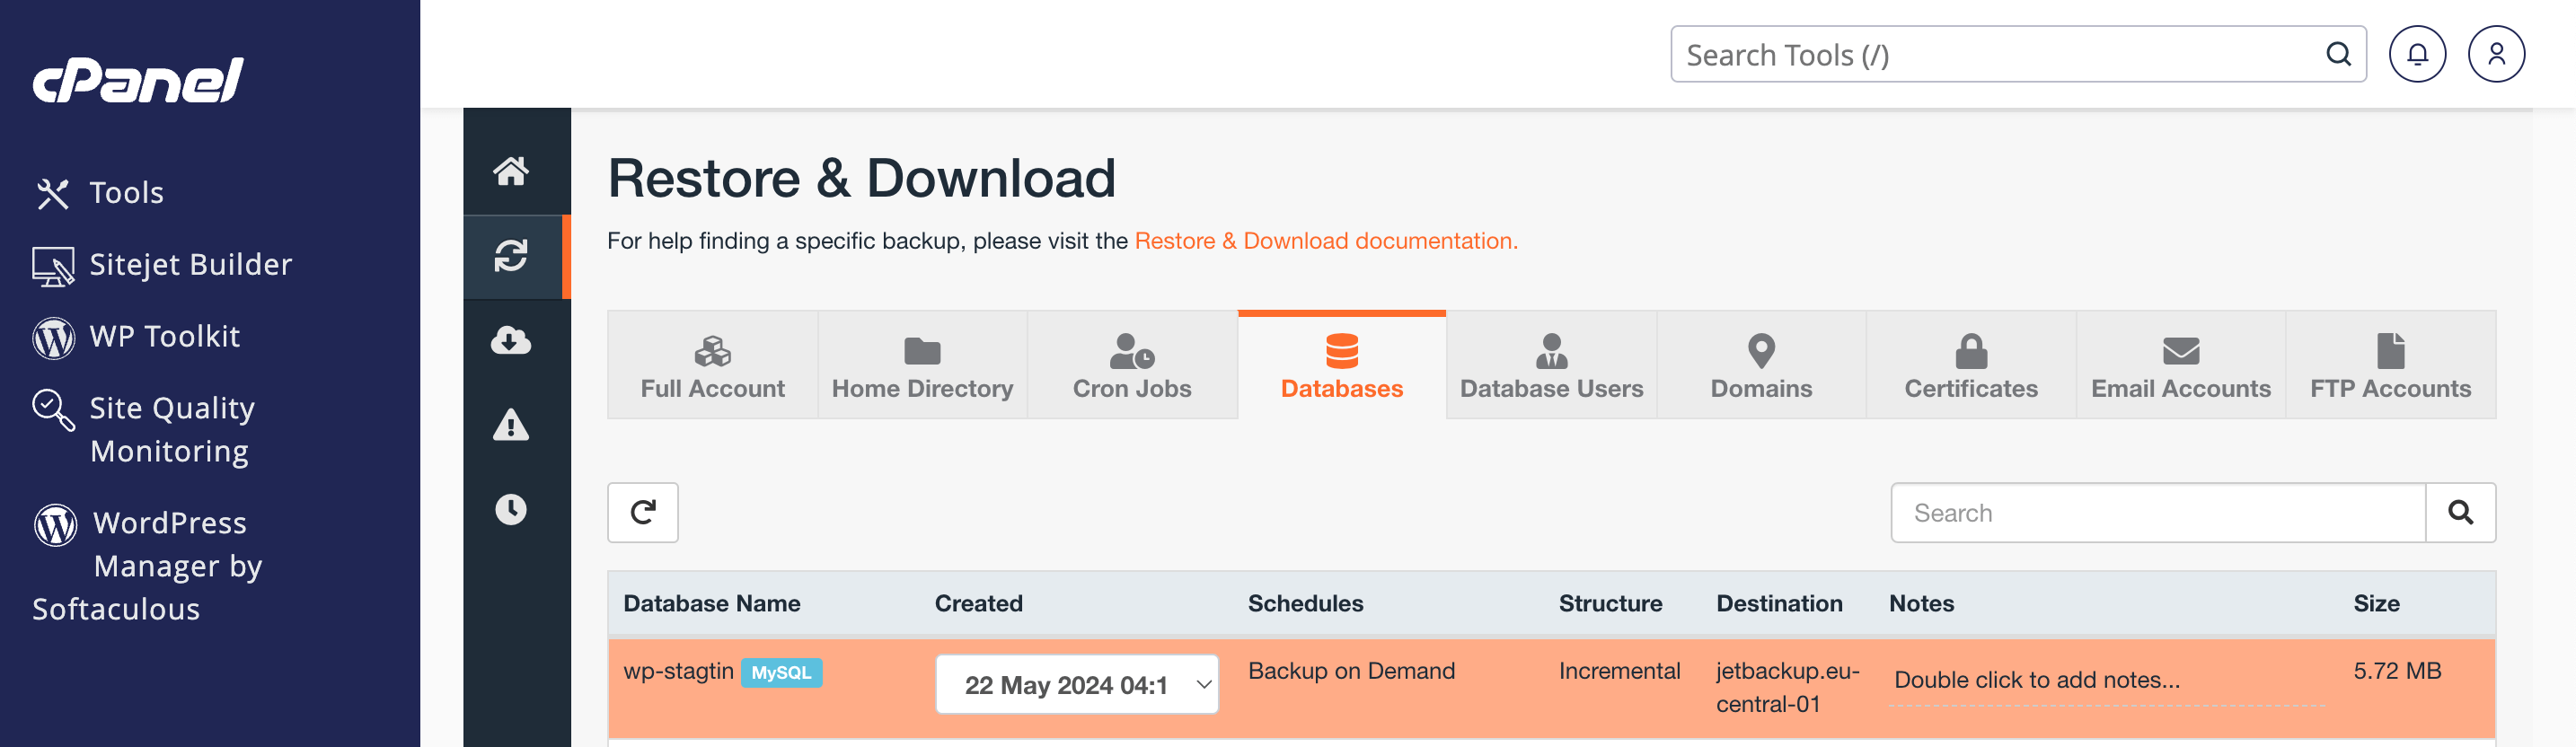Image resolution: width=2576 pixels, height=747 pixels.
Task: Click the clock queue icon in sidebar
Action: point(510,510)
